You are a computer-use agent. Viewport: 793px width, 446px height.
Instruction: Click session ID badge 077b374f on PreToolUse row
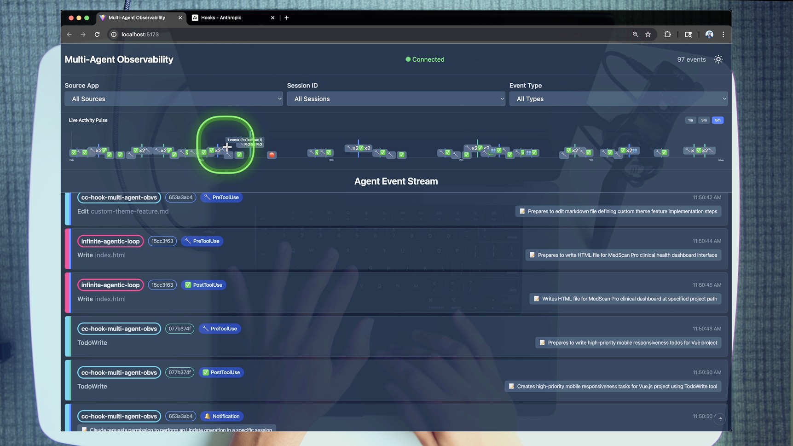tap(179, 329)
